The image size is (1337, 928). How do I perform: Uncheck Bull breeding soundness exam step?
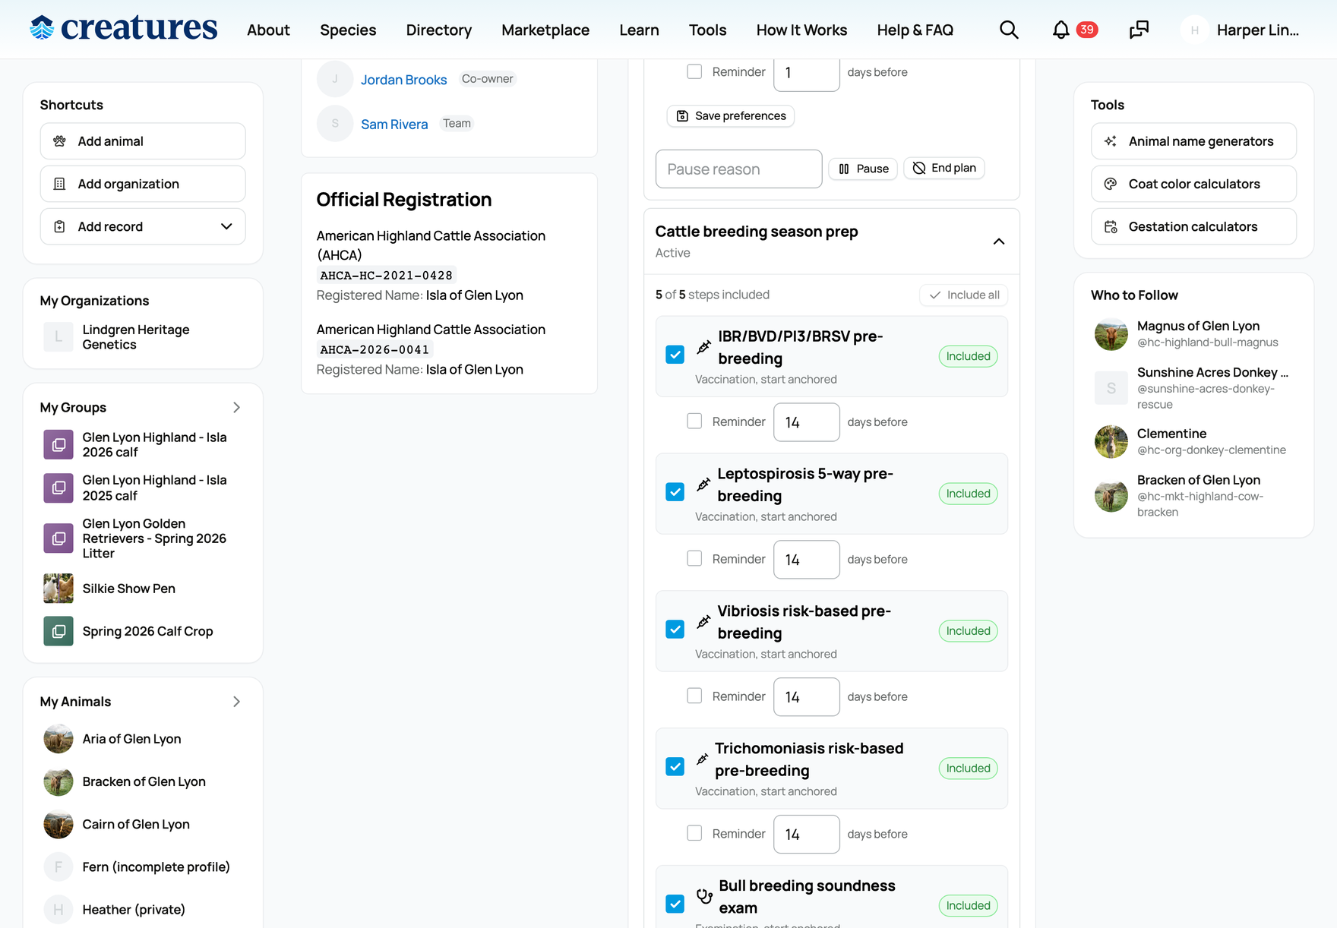pyautogui.click(x=675, y=904)
